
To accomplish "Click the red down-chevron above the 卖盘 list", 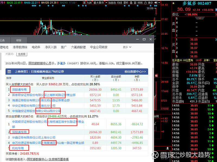I will click(x=200, y=18).
